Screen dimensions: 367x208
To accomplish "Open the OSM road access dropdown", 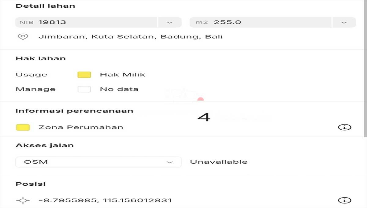I will point(98,162).
